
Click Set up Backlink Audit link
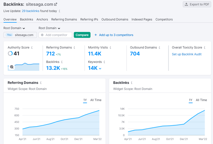click(187, 54)
